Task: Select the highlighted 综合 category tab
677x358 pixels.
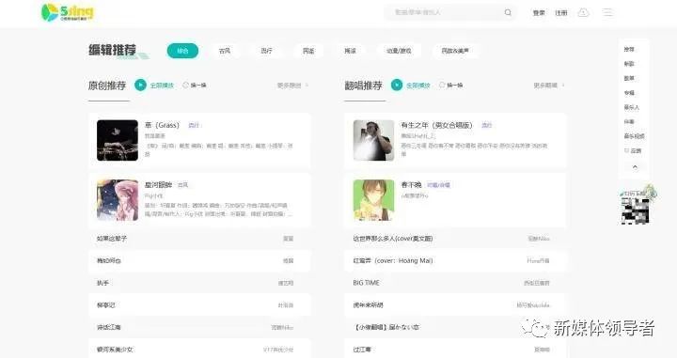Action: 182,51
